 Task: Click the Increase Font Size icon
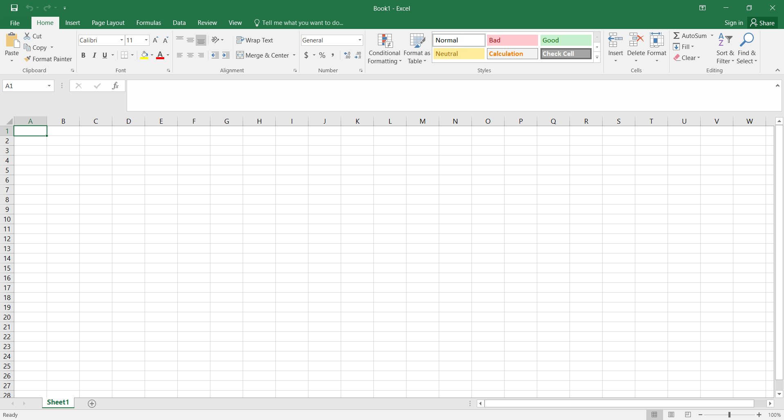click(155, 40)
